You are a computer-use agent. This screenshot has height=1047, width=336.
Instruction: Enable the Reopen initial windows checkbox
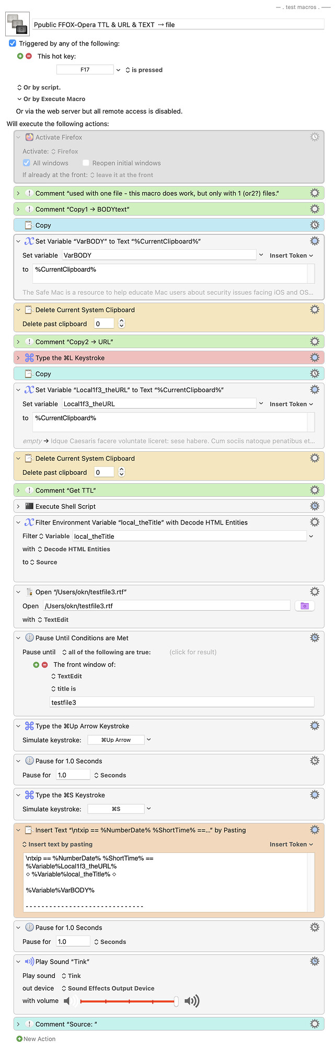(x=85, y=163)
